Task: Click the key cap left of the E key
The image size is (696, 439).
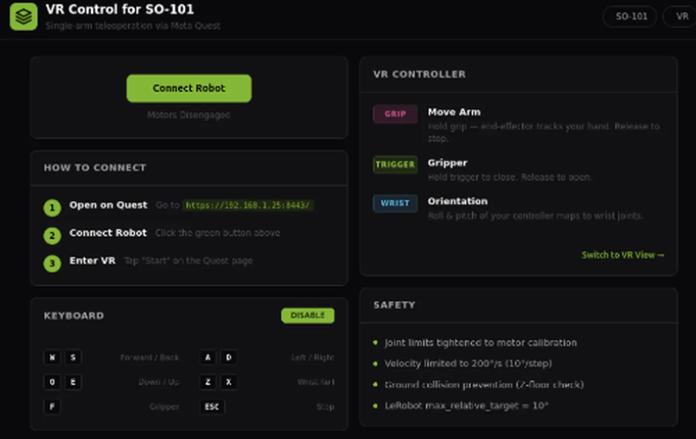Action: 52,382
